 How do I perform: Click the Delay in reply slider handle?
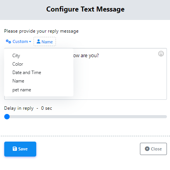click(x=7, y=117)
